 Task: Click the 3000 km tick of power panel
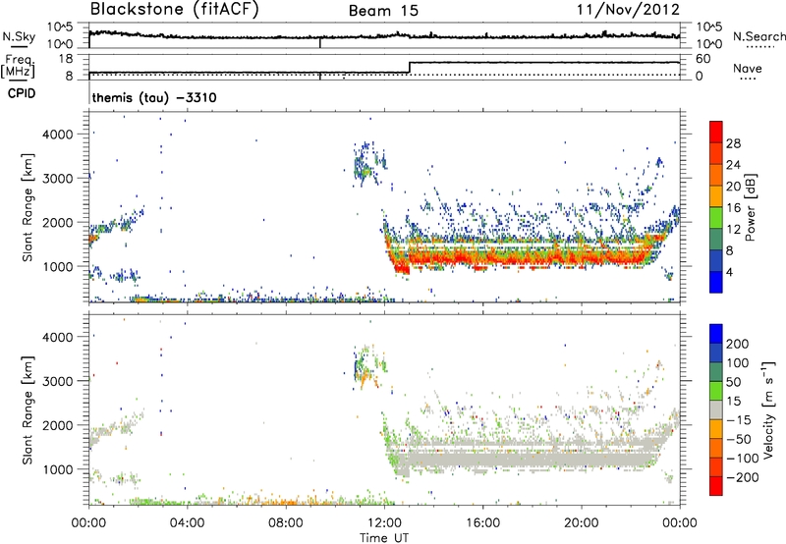(57, 179)
